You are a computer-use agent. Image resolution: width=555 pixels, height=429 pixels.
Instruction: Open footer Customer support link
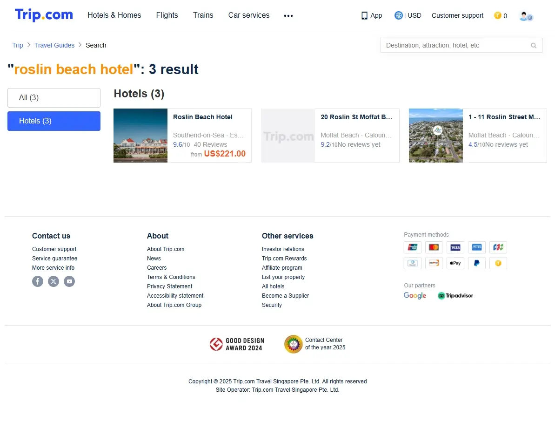pos(54,249)
